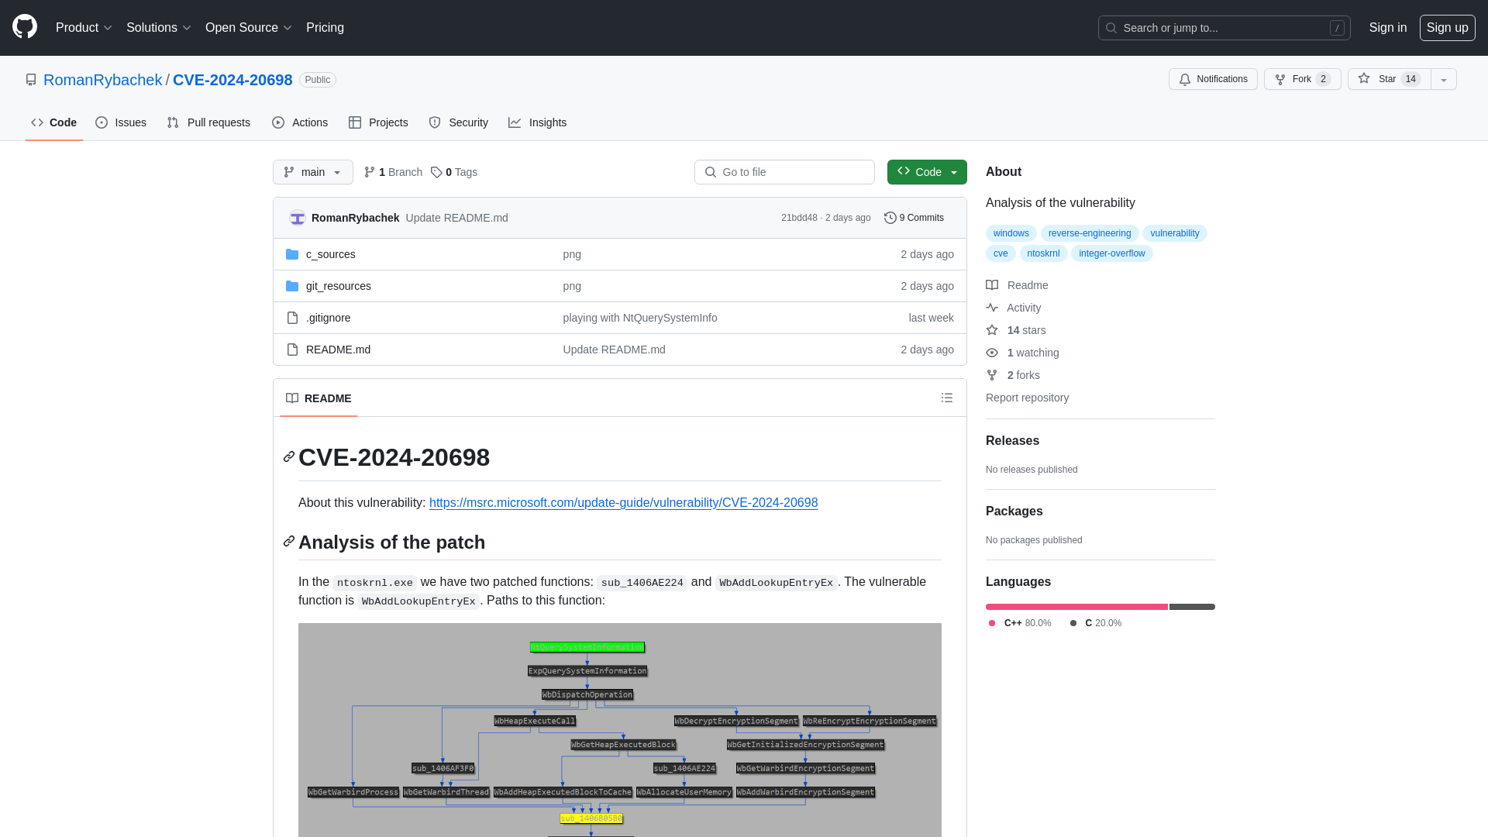This screenshot has height=837, width=1488.
Task: Open the Releases heading link
Action: coord(1012,440)
